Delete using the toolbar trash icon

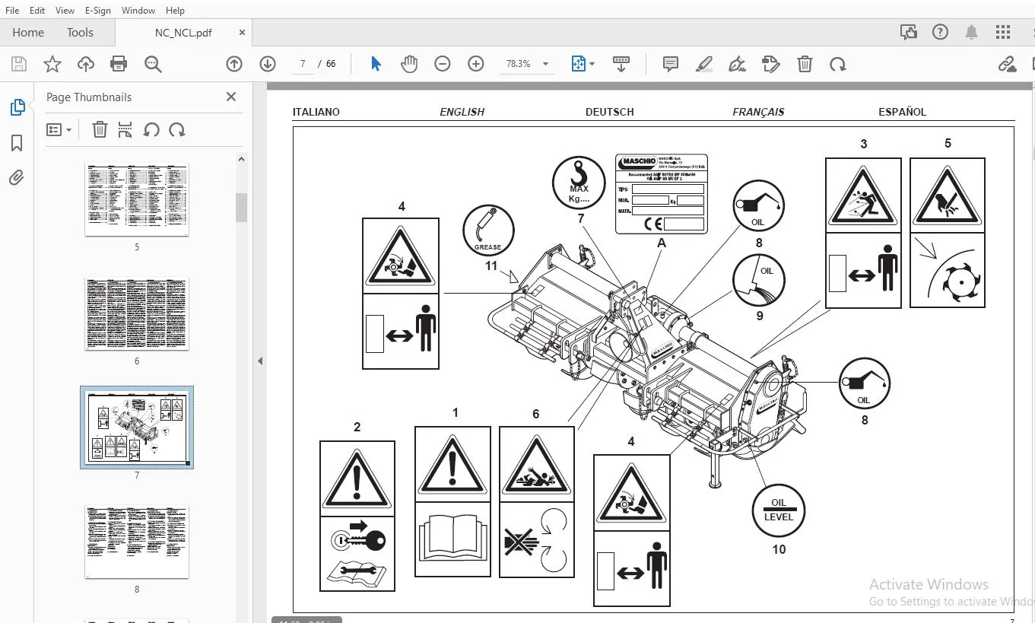(x=805, y=64)
